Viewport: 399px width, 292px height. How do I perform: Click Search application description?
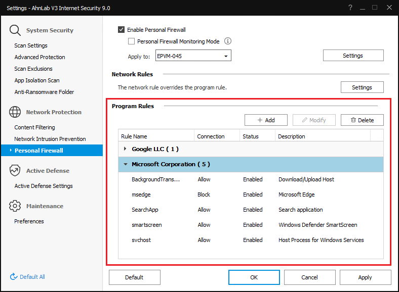tap(301, 210)
